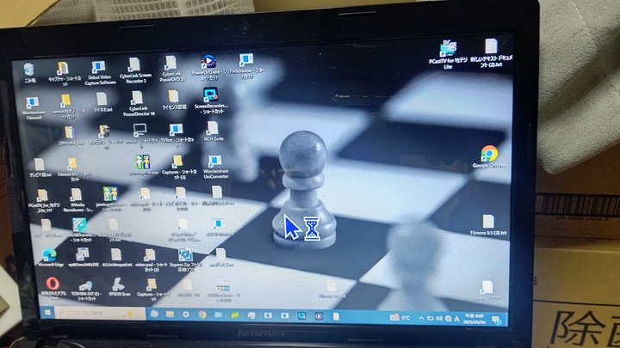Open Filmora.exe shortcut icon
The image size is (620, 348).
point(247,66)
